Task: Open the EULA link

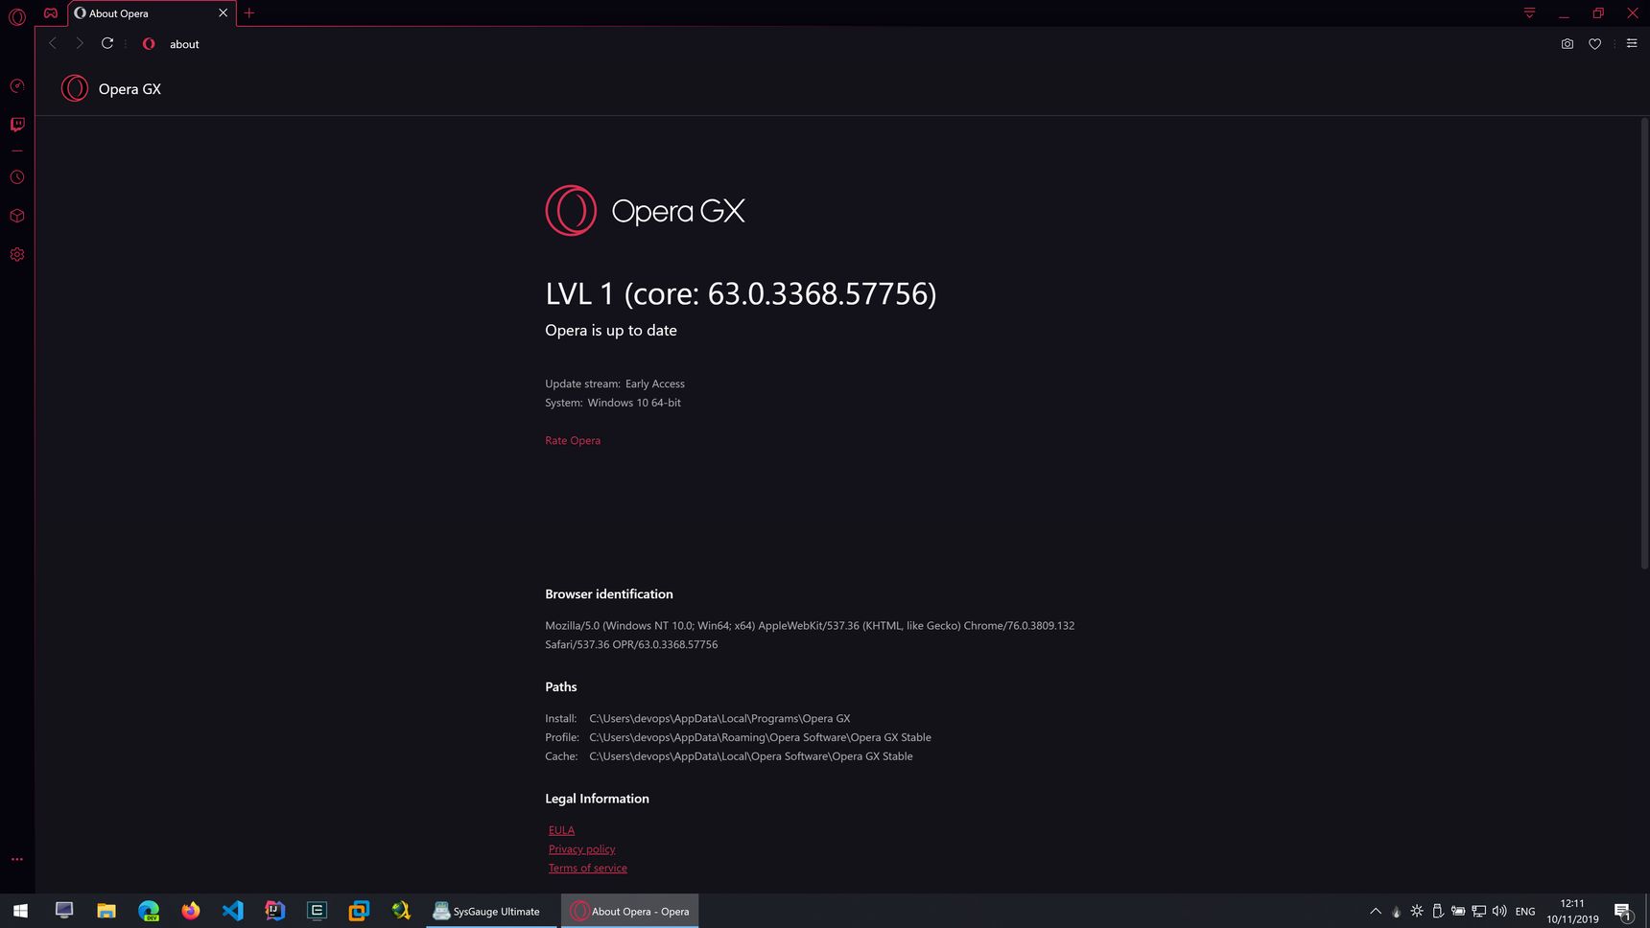Action: pyautogui.click(x=561, y=830)
